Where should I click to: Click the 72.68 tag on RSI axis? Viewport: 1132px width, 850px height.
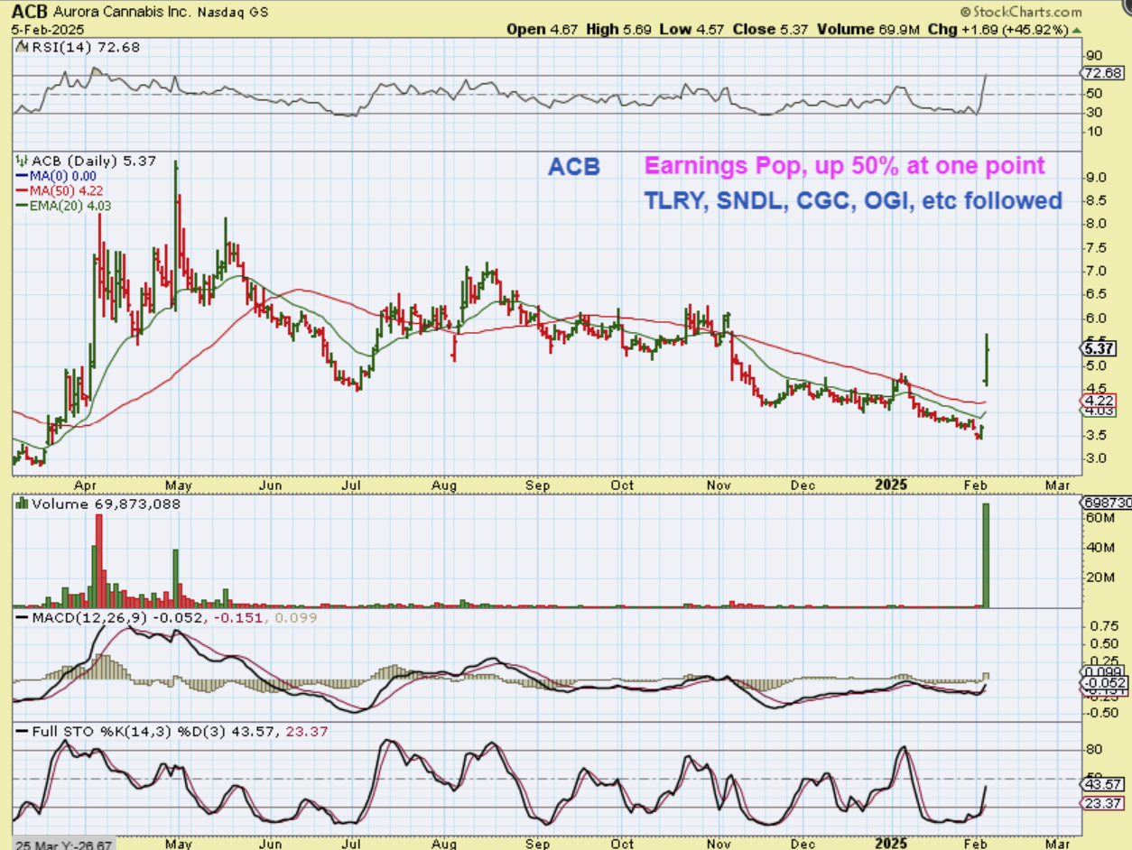[1103, 72]
